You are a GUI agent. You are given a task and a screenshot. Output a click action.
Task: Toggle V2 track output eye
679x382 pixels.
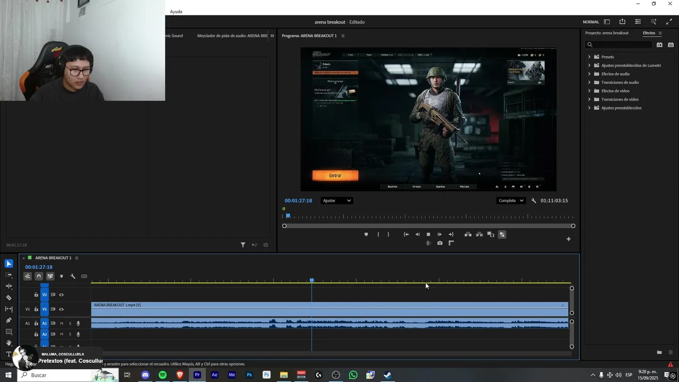click(61, 295)
